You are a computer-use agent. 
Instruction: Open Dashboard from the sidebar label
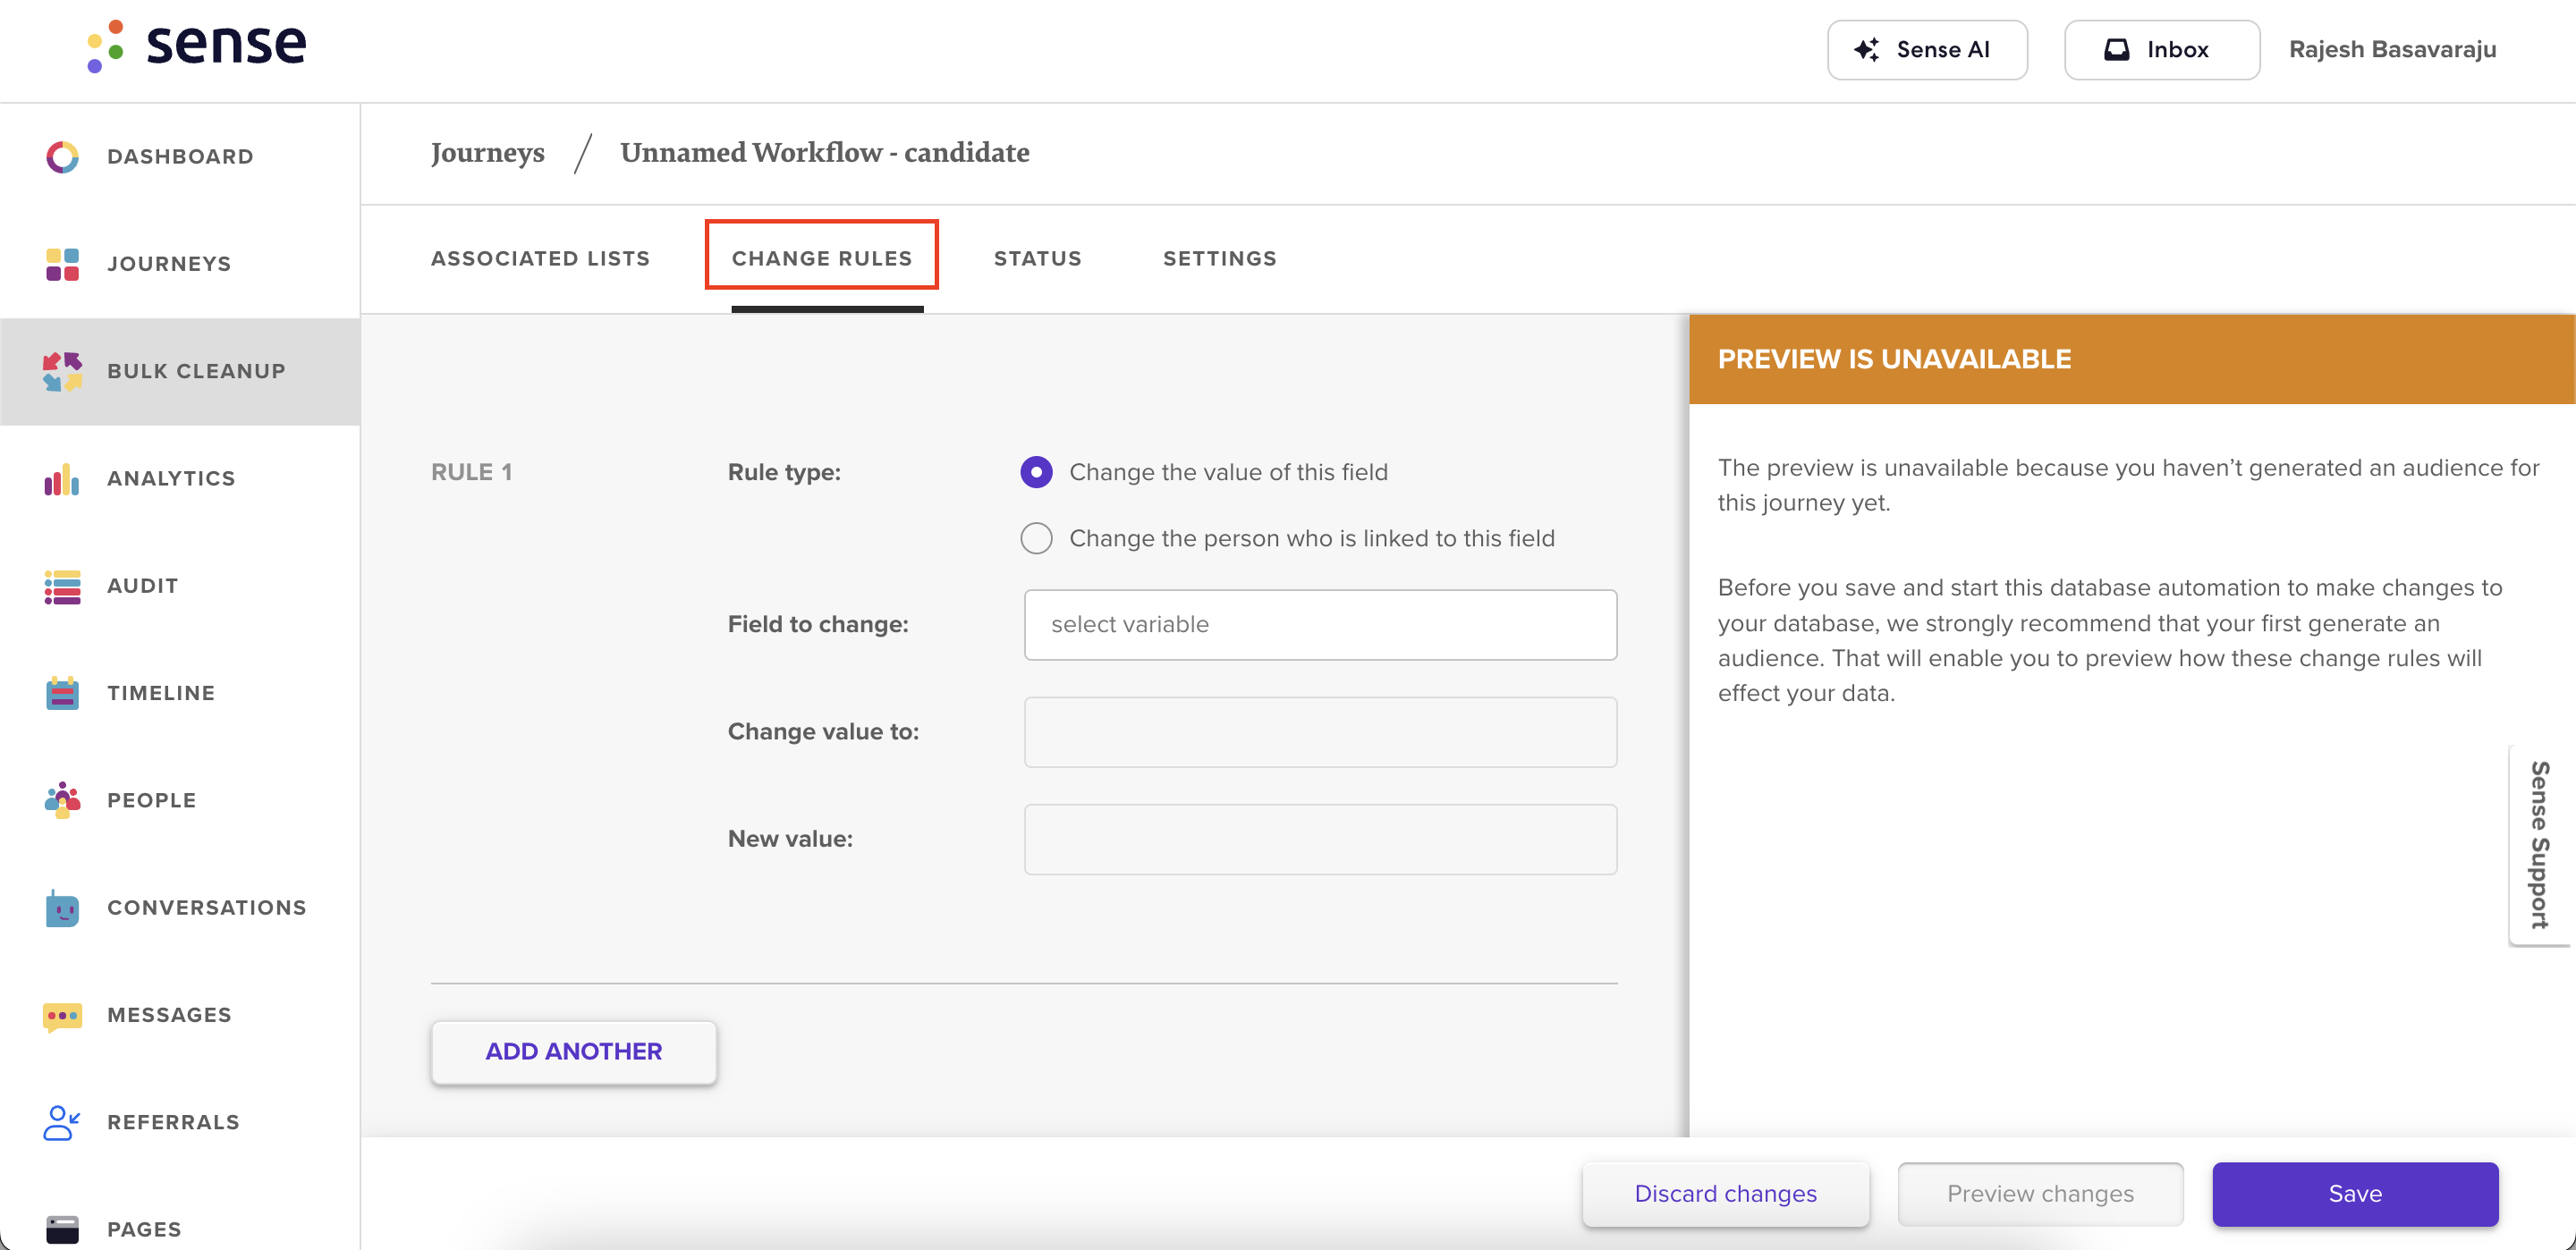tap(180, 157)
